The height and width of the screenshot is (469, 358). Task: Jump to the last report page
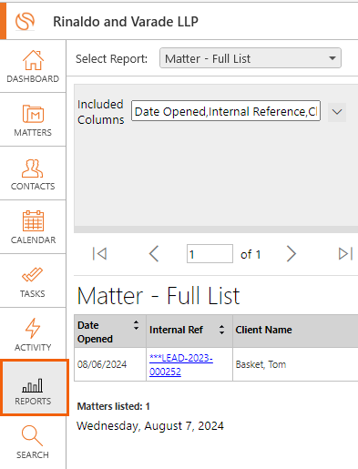345,254
